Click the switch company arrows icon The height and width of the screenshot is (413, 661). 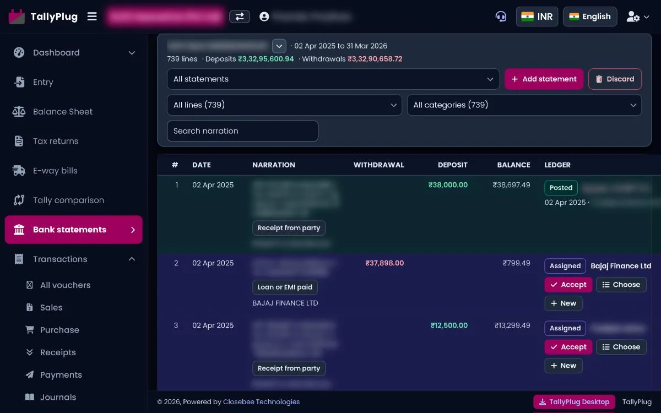pyautogui.click(x=240, y=17)
